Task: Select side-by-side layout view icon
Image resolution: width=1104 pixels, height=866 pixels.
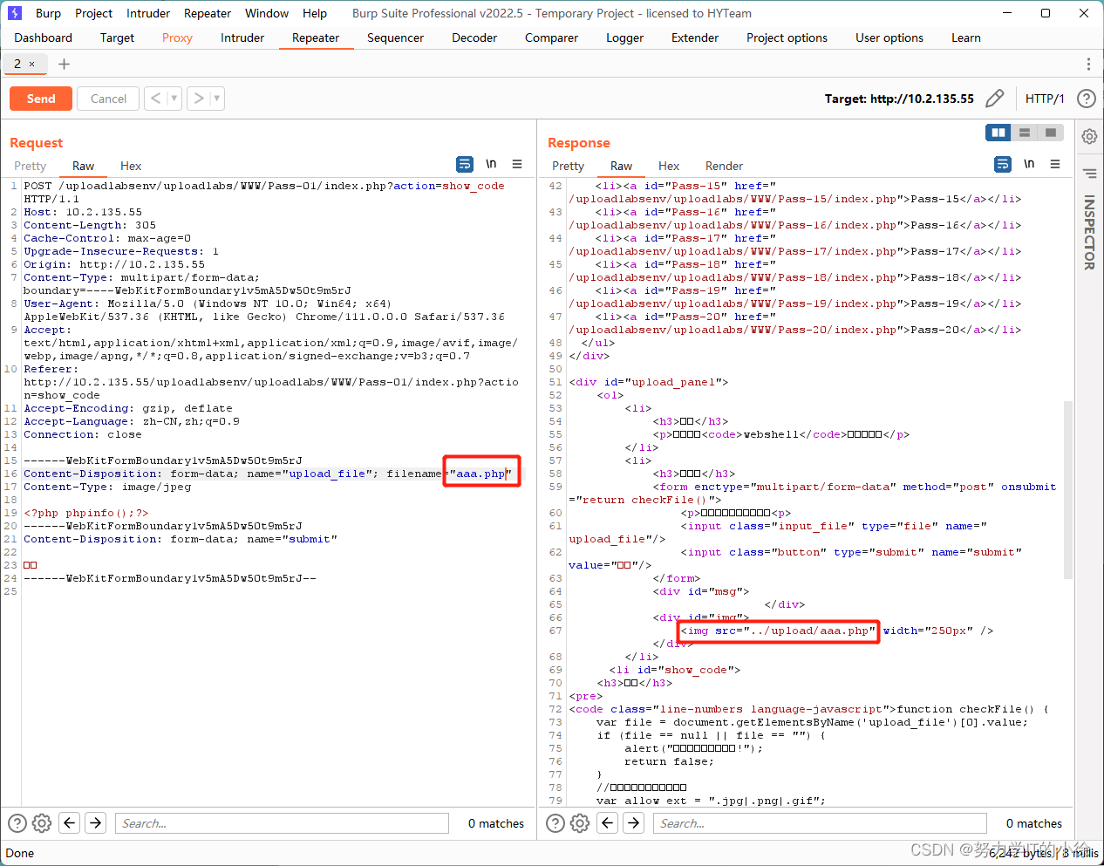Action: pyautogui.click(x=998, y=133)
